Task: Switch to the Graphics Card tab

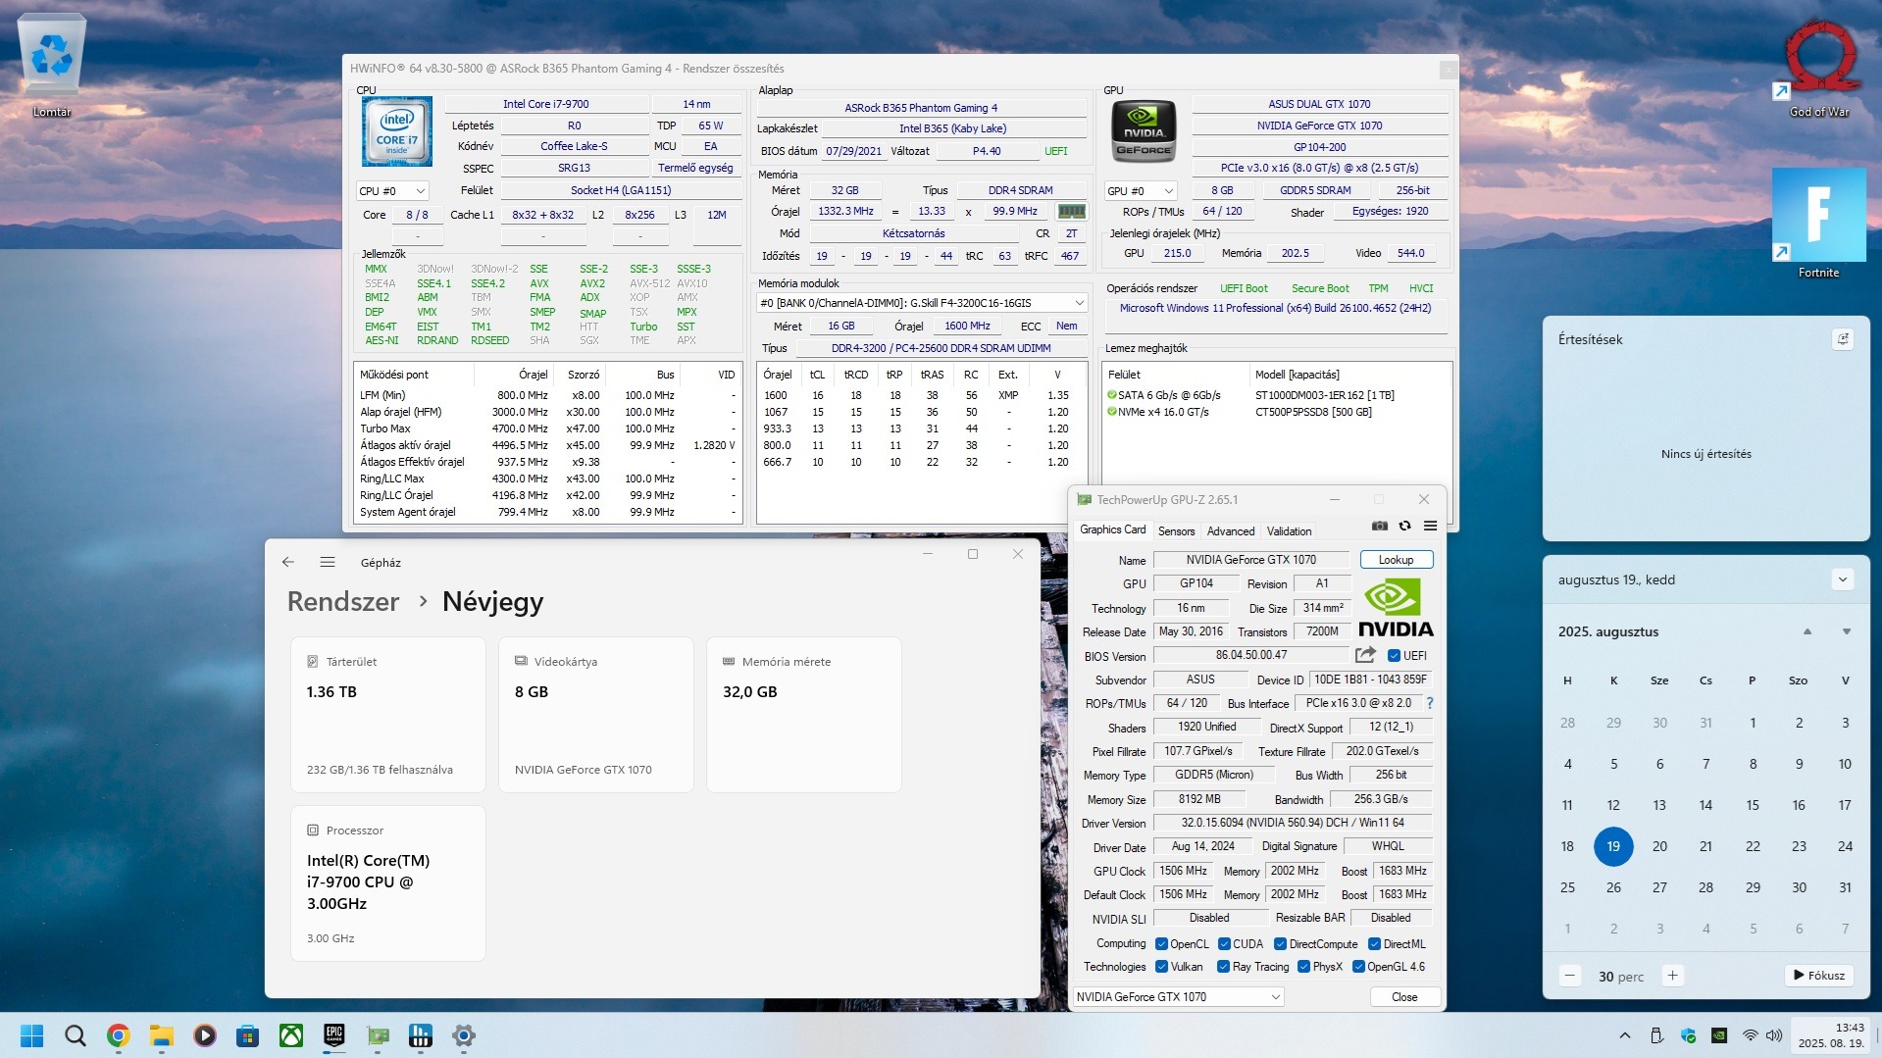Action: pyautogui.click(x=1112, y=529)
